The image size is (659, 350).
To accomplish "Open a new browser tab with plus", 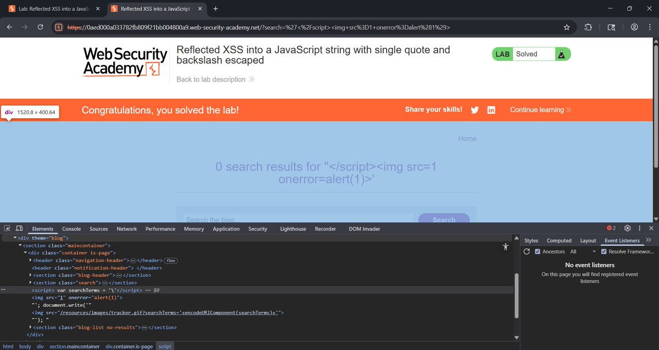I will click(x=215, y=8).
